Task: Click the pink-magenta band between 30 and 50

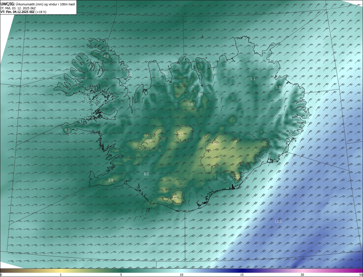Action: pyautogui.click(x=333, y=270)
